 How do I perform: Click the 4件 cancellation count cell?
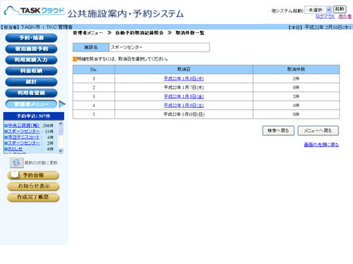tap(296, 105)
